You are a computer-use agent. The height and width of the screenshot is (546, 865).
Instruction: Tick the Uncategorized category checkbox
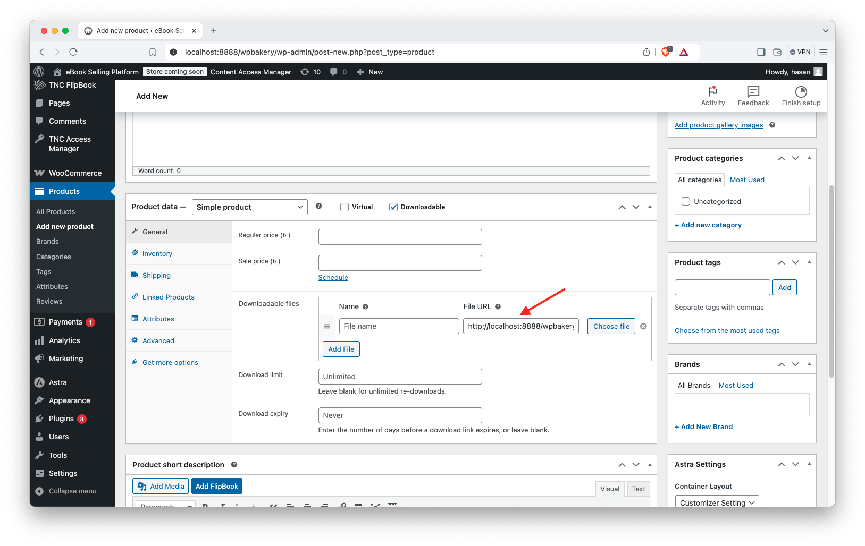coord(686,201)
